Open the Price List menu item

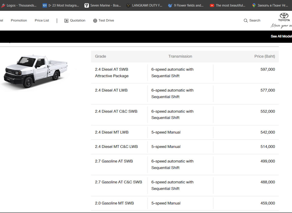(42, 20)
